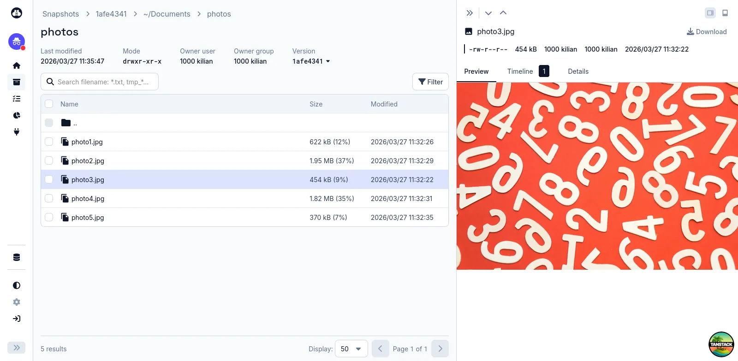Go to the next results page
Viewport: 738px width, 361px height.
click(440, 349)
